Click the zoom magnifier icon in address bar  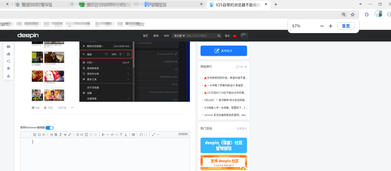point(344,15)
